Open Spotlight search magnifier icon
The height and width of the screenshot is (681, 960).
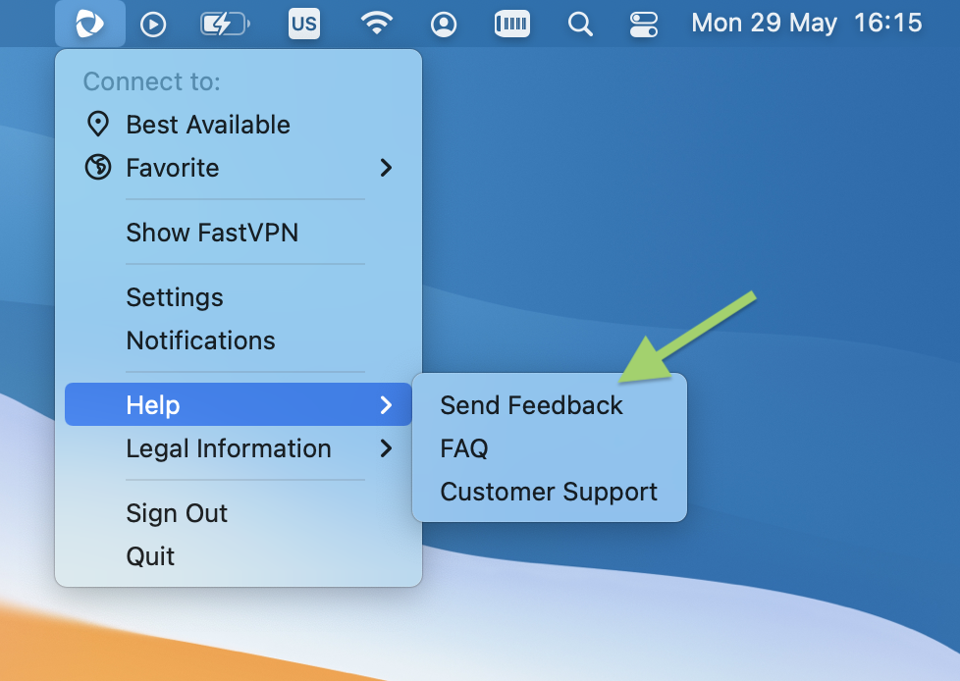click(x=580, y=25)
